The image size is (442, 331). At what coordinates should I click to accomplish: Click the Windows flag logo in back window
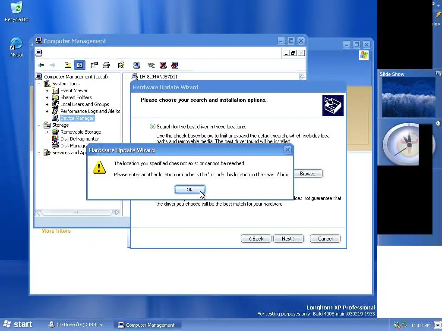(x=363, y=55)
